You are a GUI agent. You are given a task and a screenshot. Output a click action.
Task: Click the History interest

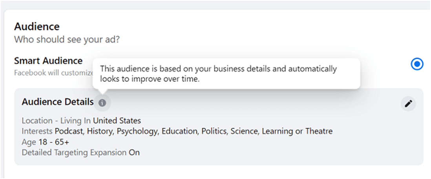100,131
